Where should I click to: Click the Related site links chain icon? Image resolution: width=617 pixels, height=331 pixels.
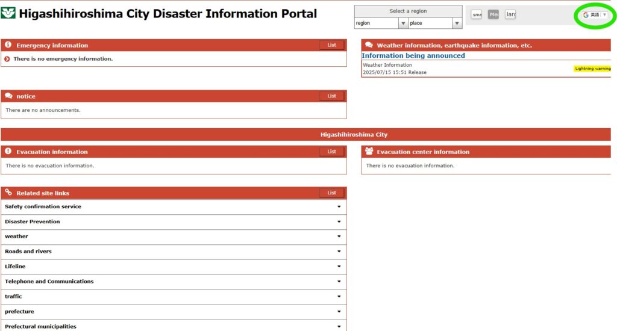pyautogui.click(x=8, y=193)
